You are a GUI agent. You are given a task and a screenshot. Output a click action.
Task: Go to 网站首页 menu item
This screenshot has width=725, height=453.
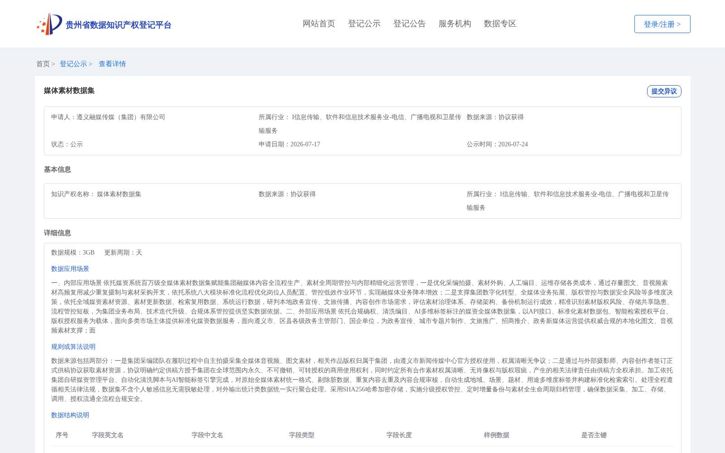pos(319,24)
